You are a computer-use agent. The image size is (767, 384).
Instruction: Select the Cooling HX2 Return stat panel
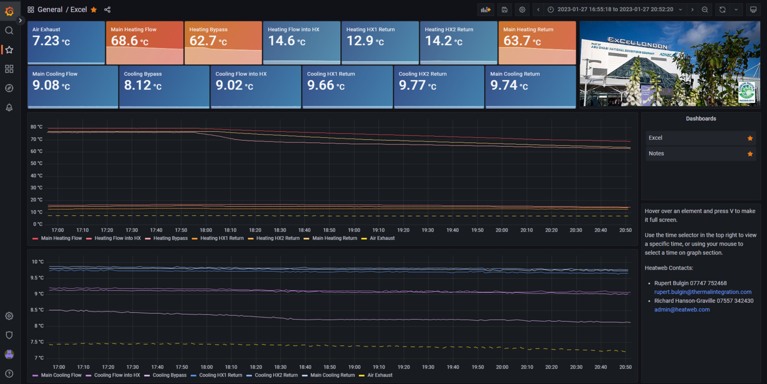click(439, 87)
